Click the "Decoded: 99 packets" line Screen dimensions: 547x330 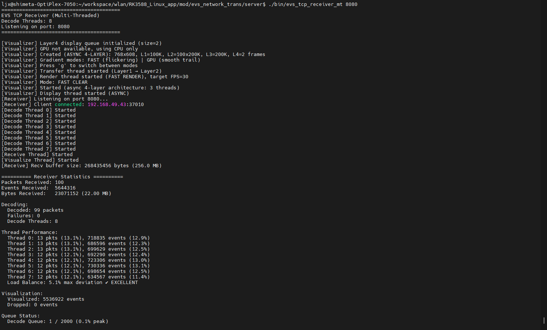[x=35, y=210]
